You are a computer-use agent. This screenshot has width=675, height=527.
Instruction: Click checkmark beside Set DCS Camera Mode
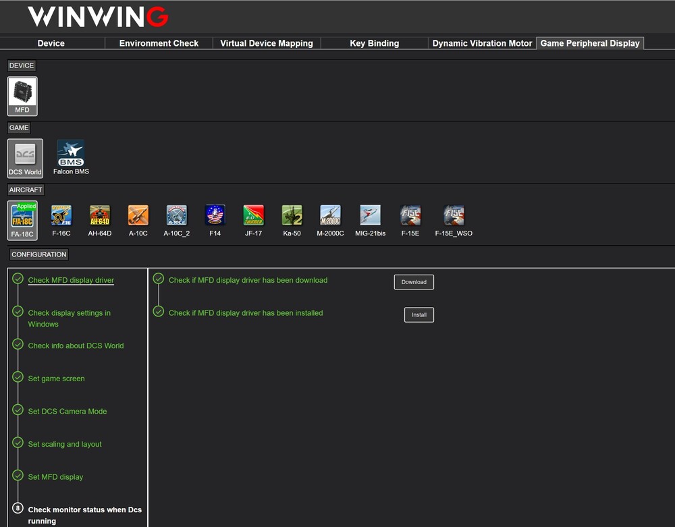coord(18,410)
